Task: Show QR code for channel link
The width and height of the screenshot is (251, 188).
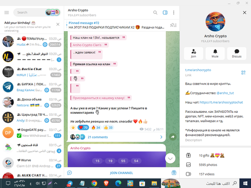Action: pyautogui.click(x=243, y=73)
